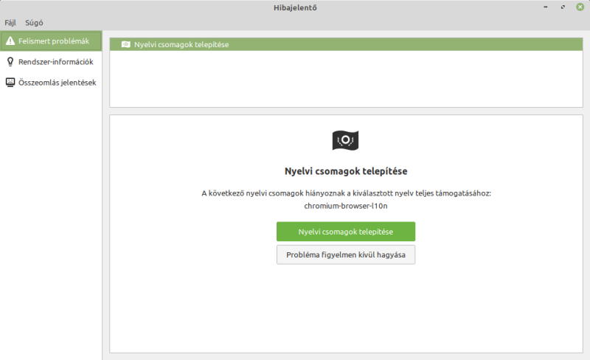Switch to Rendszer-információk section
The image size is (590, 360).
point(51,62)
